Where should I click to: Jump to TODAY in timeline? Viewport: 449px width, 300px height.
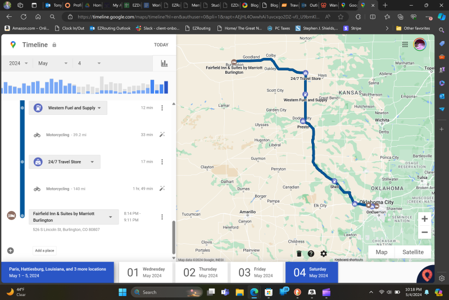pyautogui.click(x=161, y=44)
